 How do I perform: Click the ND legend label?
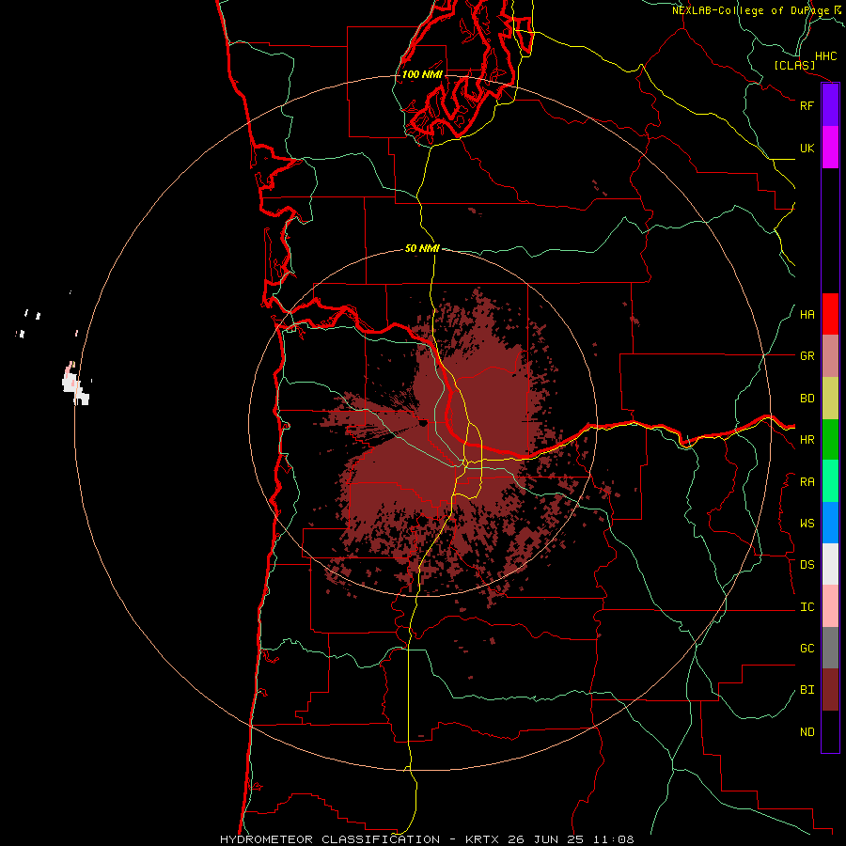[807, 732]
